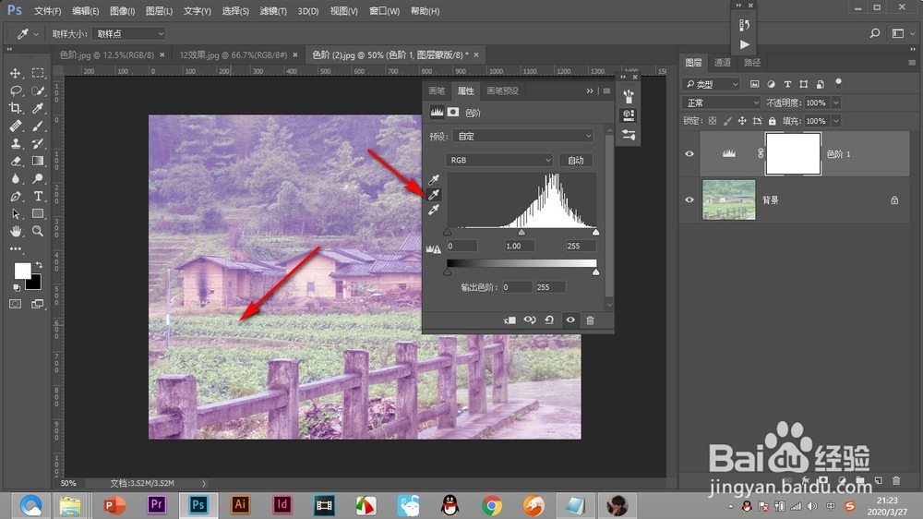
Task: Open the 预设 自定 dropdown
Action: [x=522, y=136]
